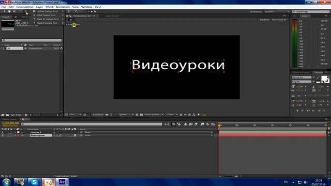Expand the Camera 1 layer properties
The image size is (331, 186).
(15, 132)
